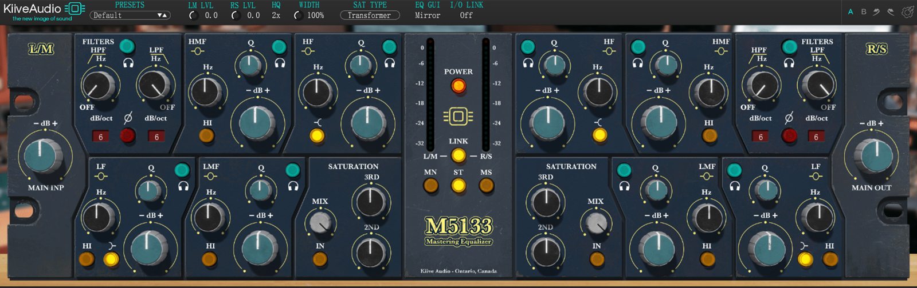Click the redo arrow icon
The height and width of the screenshot is (288, 917).
[891, 12]
